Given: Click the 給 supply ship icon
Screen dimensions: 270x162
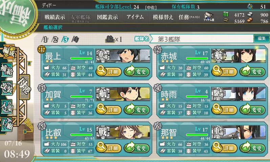Looking at the screenshot, I should (110, 40).
